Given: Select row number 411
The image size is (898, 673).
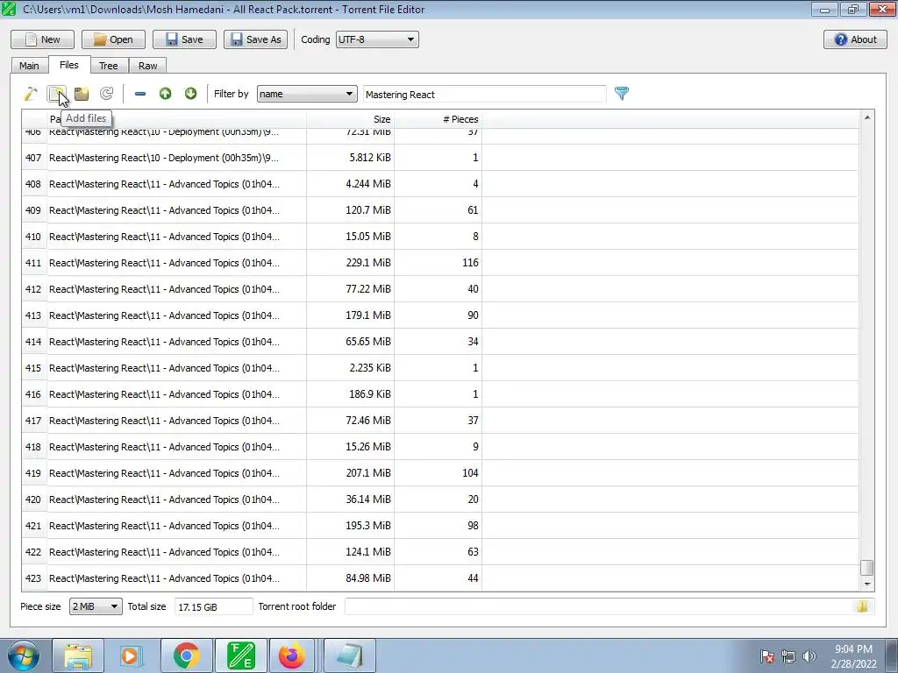Looking at the screenshot, I should pos(34,263).
